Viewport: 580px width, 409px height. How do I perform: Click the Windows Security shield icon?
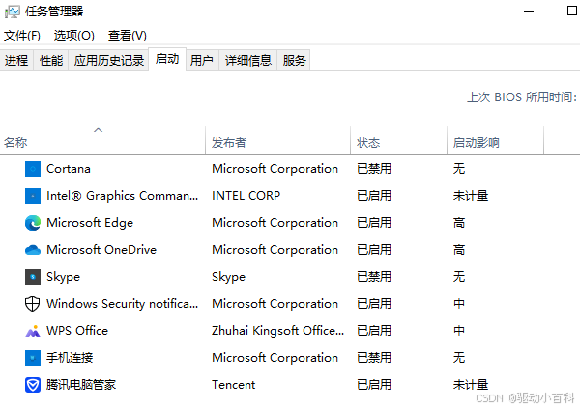point(32,304)
